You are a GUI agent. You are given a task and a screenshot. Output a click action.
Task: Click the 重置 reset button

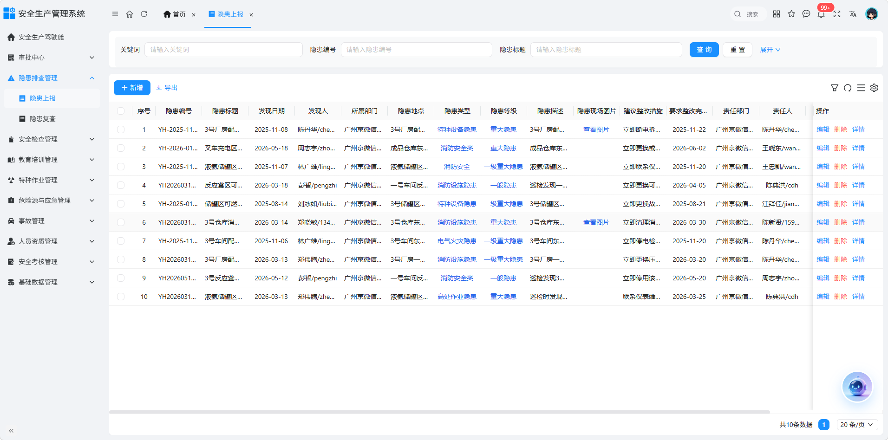click(738, 50)
